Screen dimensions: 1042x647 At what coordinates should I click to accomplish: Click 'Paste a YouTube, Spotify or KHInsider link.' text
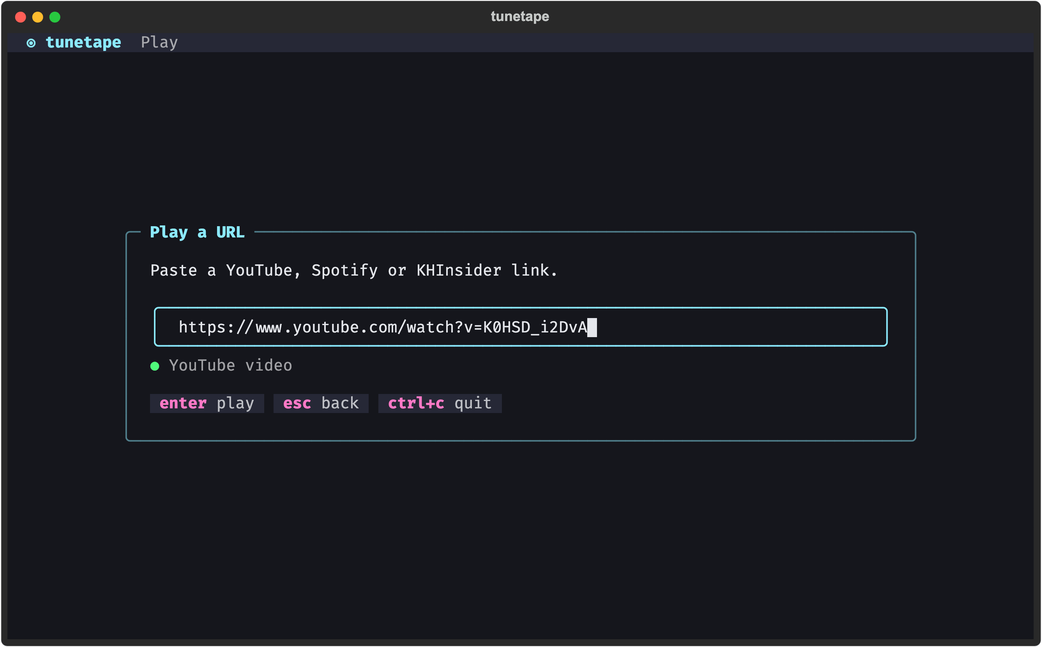click(x=354, y=271)
